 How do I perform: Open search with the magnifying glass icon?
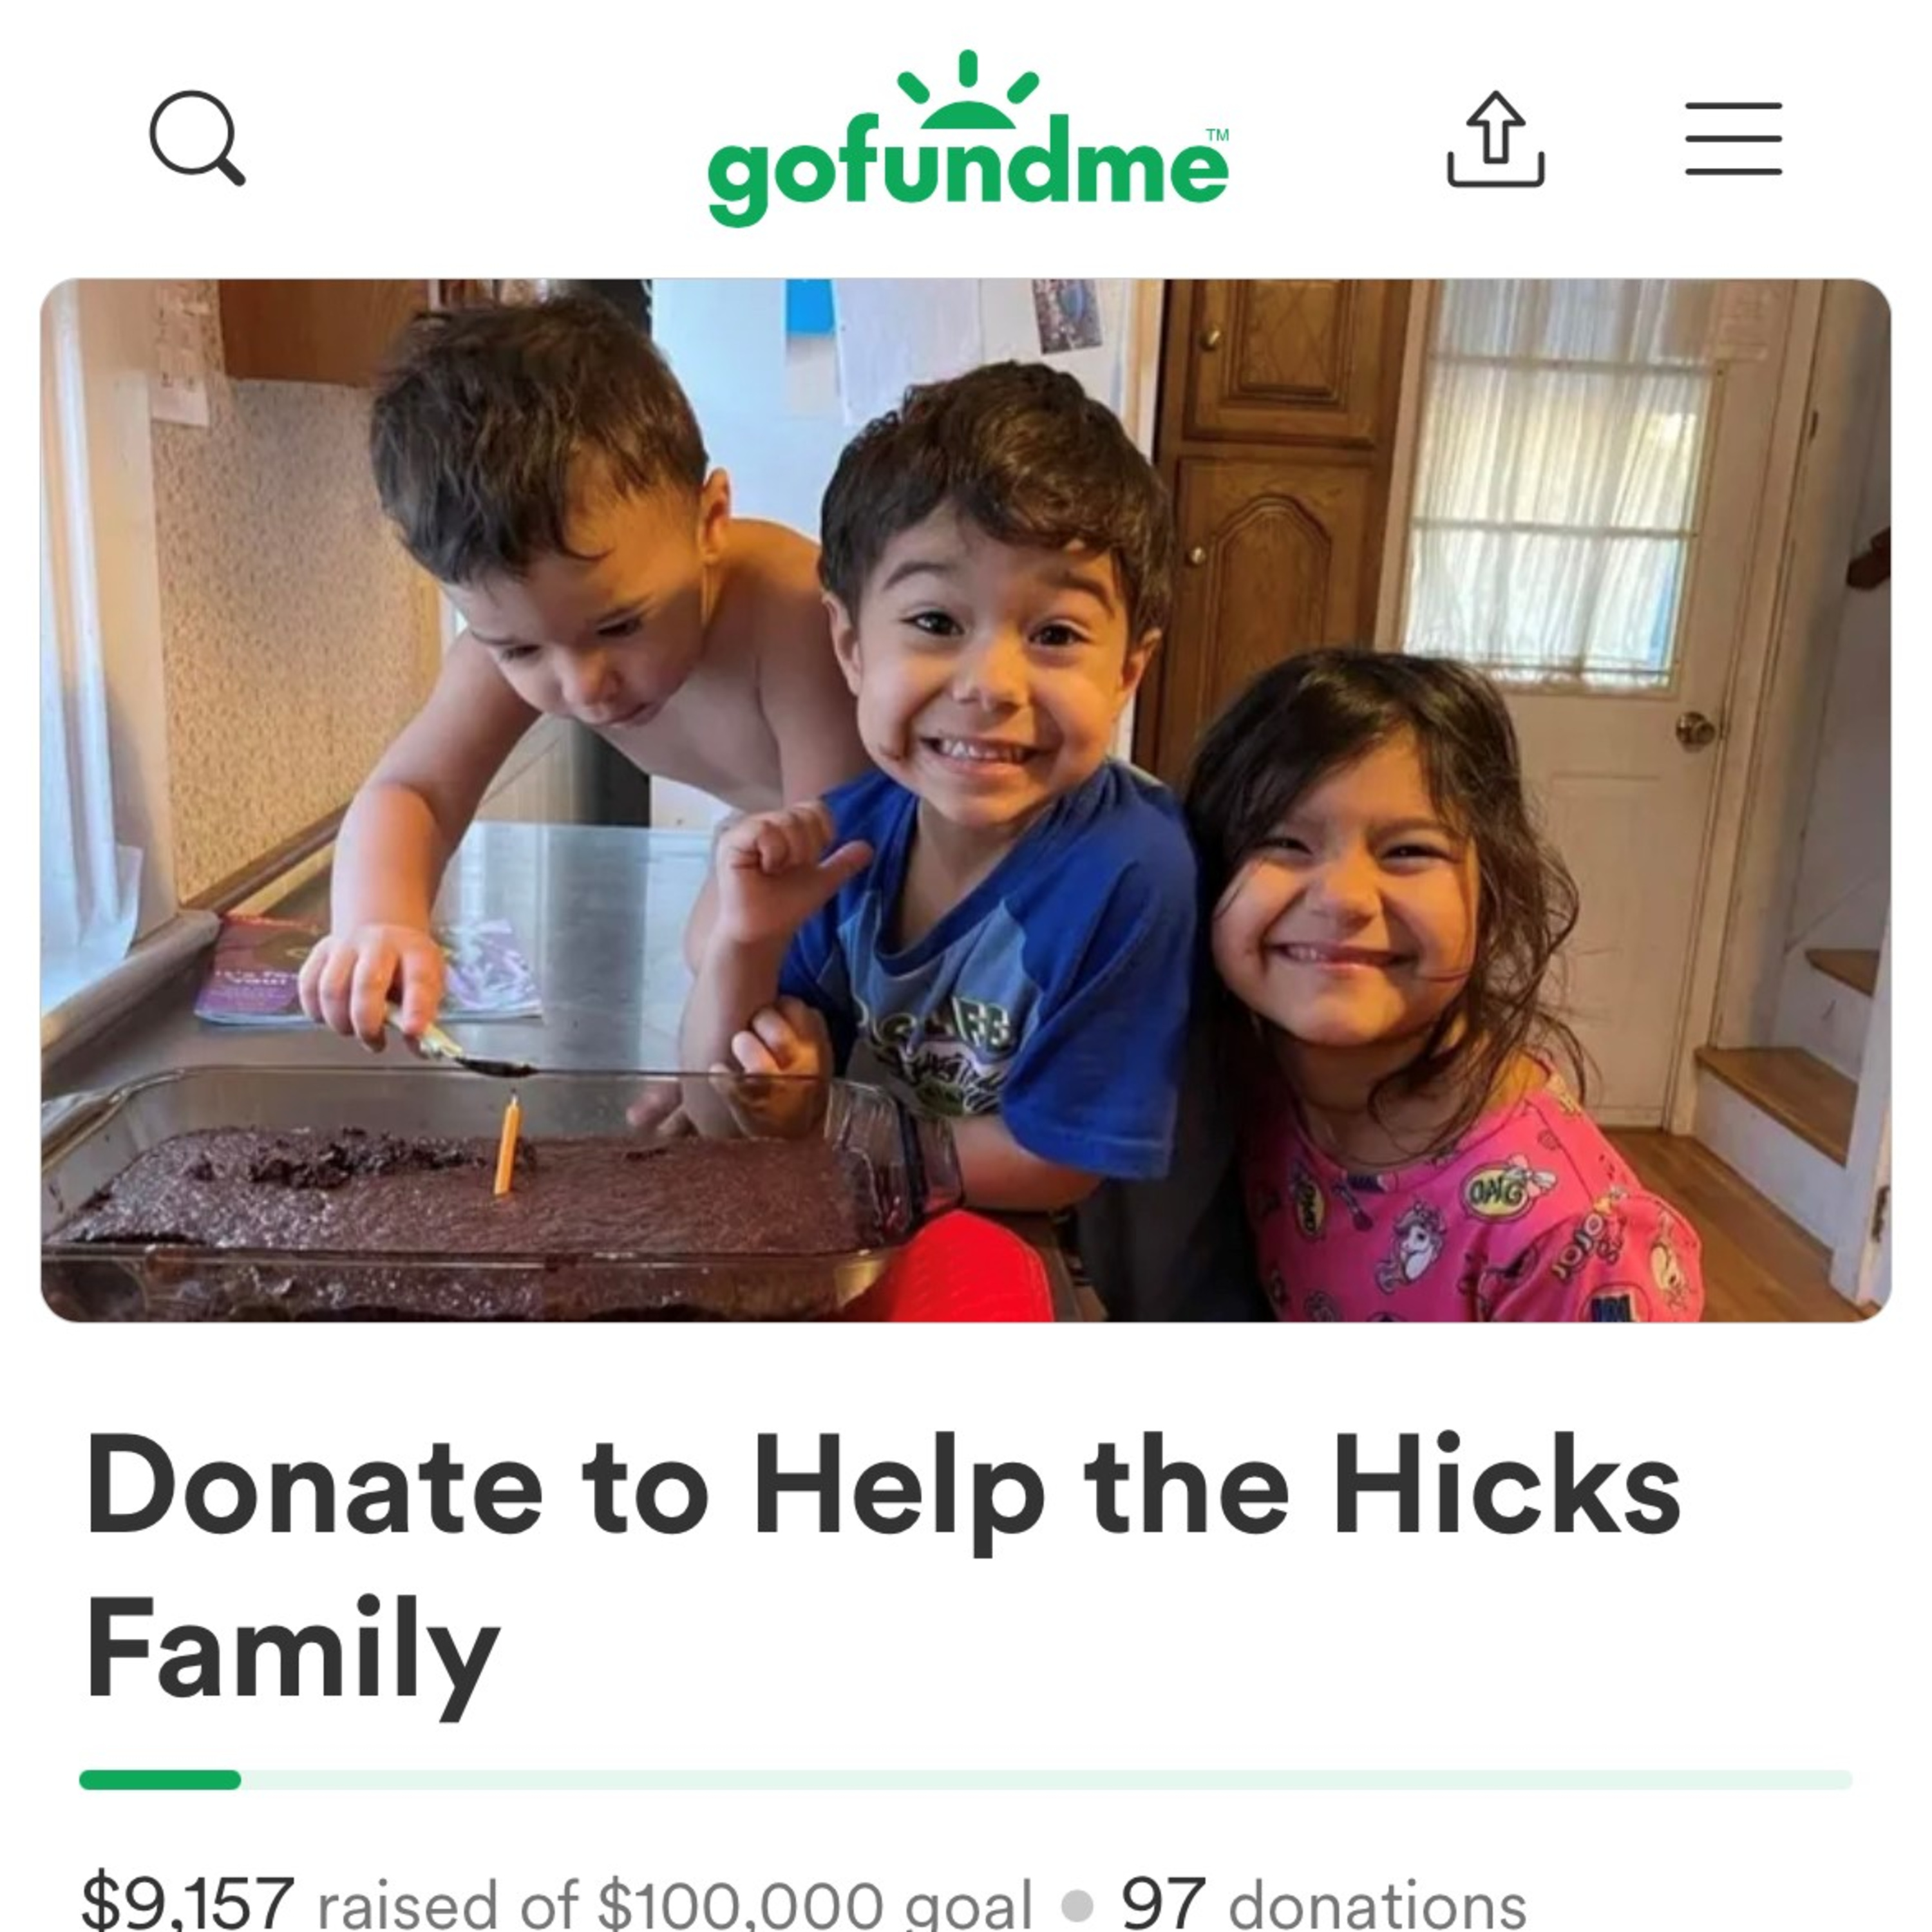tap(197, 138)
